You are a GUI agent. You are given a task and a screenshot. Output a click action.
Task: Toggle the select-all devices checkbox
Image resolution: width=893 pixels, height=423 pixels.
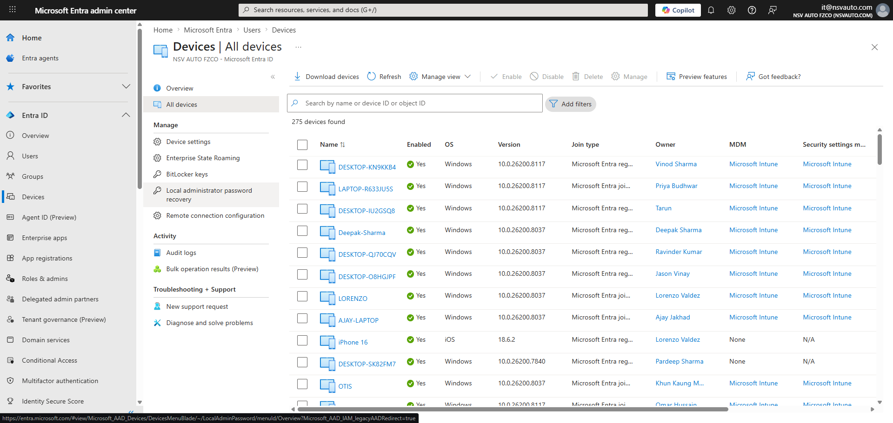pos(302,145)
